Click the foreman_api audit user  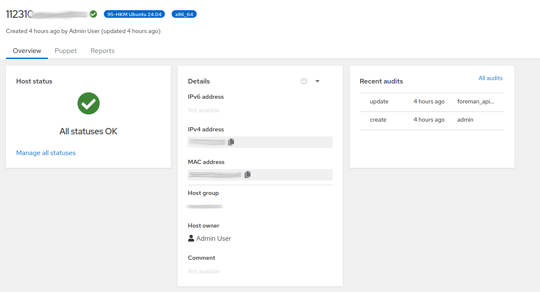[x=476, y=102]
